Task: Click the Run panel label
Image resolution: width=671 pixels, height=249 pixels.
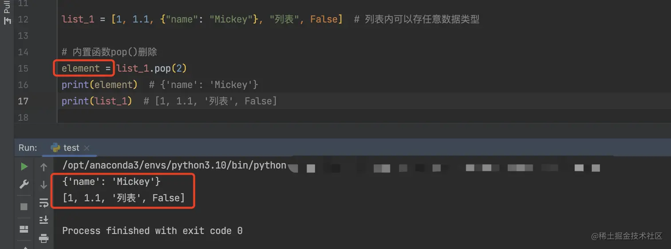Action: click(x=28, y=148)
